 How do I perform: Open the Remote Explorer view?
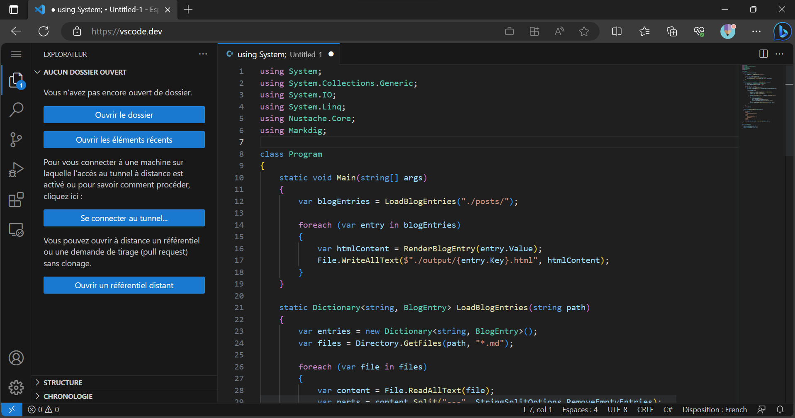pos(16,229)
